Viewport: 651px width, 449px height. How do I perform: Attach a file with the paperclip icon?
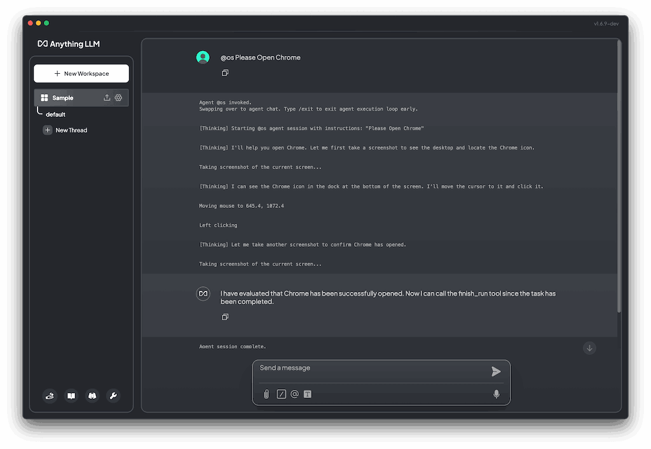tap(266, 394)
